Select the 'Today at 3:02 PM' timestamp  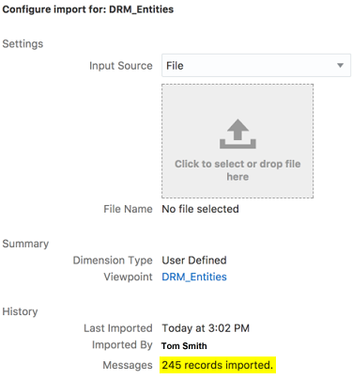pos(206,328)
